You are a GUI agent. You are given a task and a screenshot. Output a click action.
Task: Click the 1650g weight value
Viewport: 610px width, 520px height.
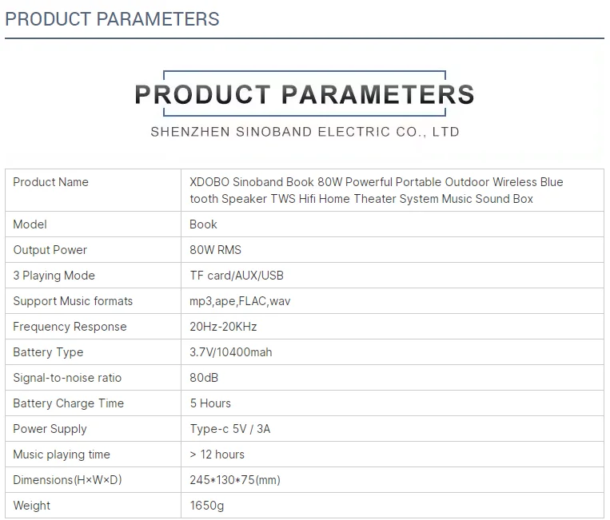pyautogui.click(x=205, y=506)
